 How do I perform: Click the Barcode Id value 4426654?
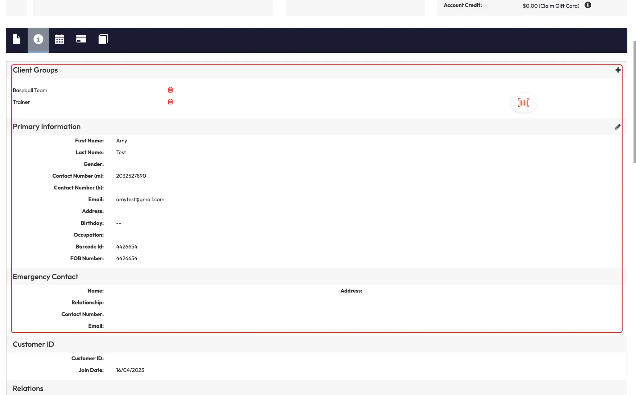[x=126, y=247]
